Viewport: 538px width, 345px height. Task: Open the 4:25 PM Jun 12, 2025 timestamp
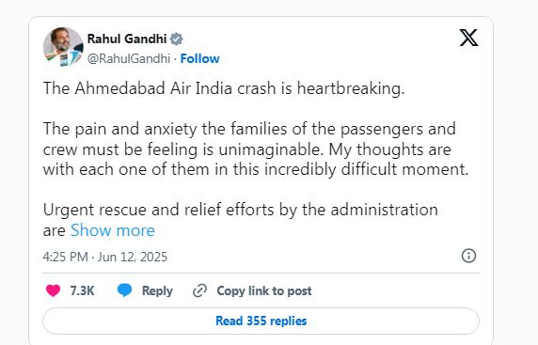[105, 257]
